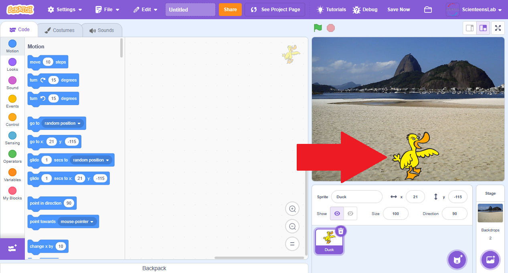Select the Sensing block category

click(12, 138)
